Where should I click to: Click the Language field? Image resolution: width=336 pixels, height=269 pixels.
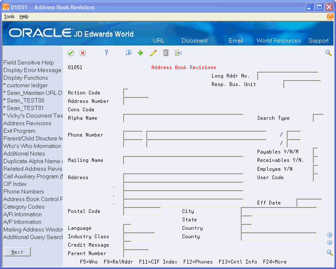click(127, 228)
